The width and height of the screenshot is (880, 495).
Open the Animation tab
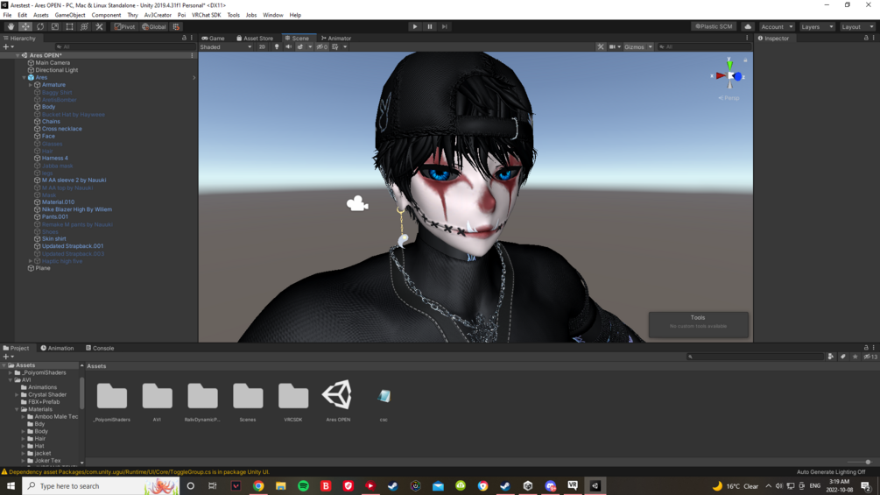[57, 348]
